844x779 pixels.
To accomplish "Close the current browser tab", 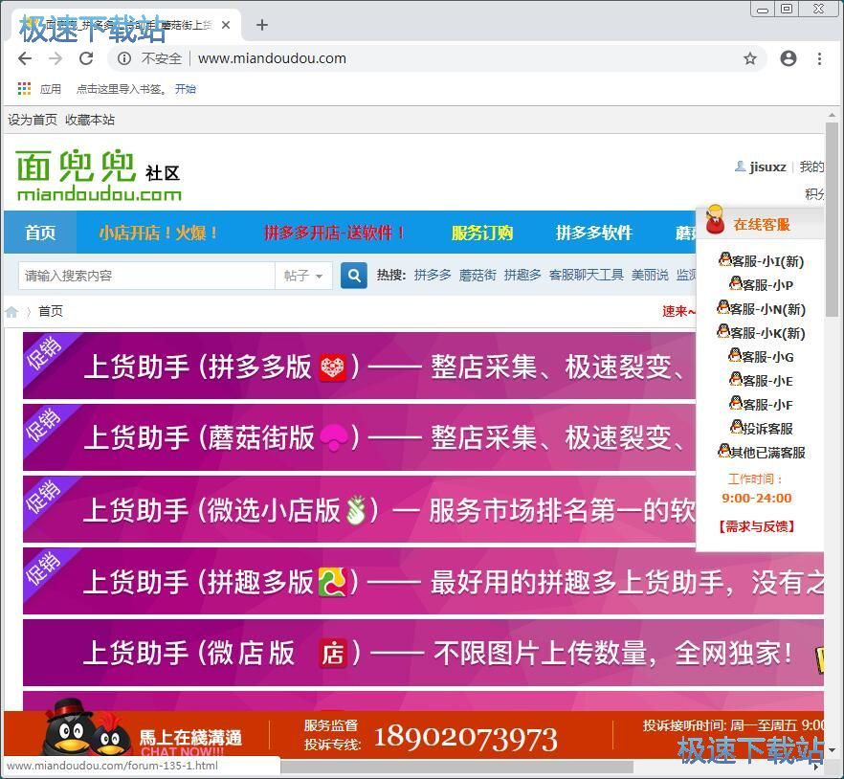I will pos(226,25).
